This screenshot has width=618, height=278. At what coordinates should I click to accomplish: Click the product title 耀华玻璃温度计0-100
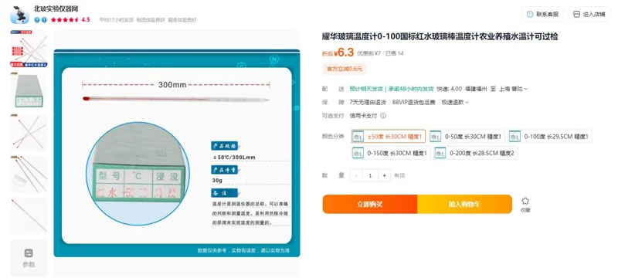point(440,37)
